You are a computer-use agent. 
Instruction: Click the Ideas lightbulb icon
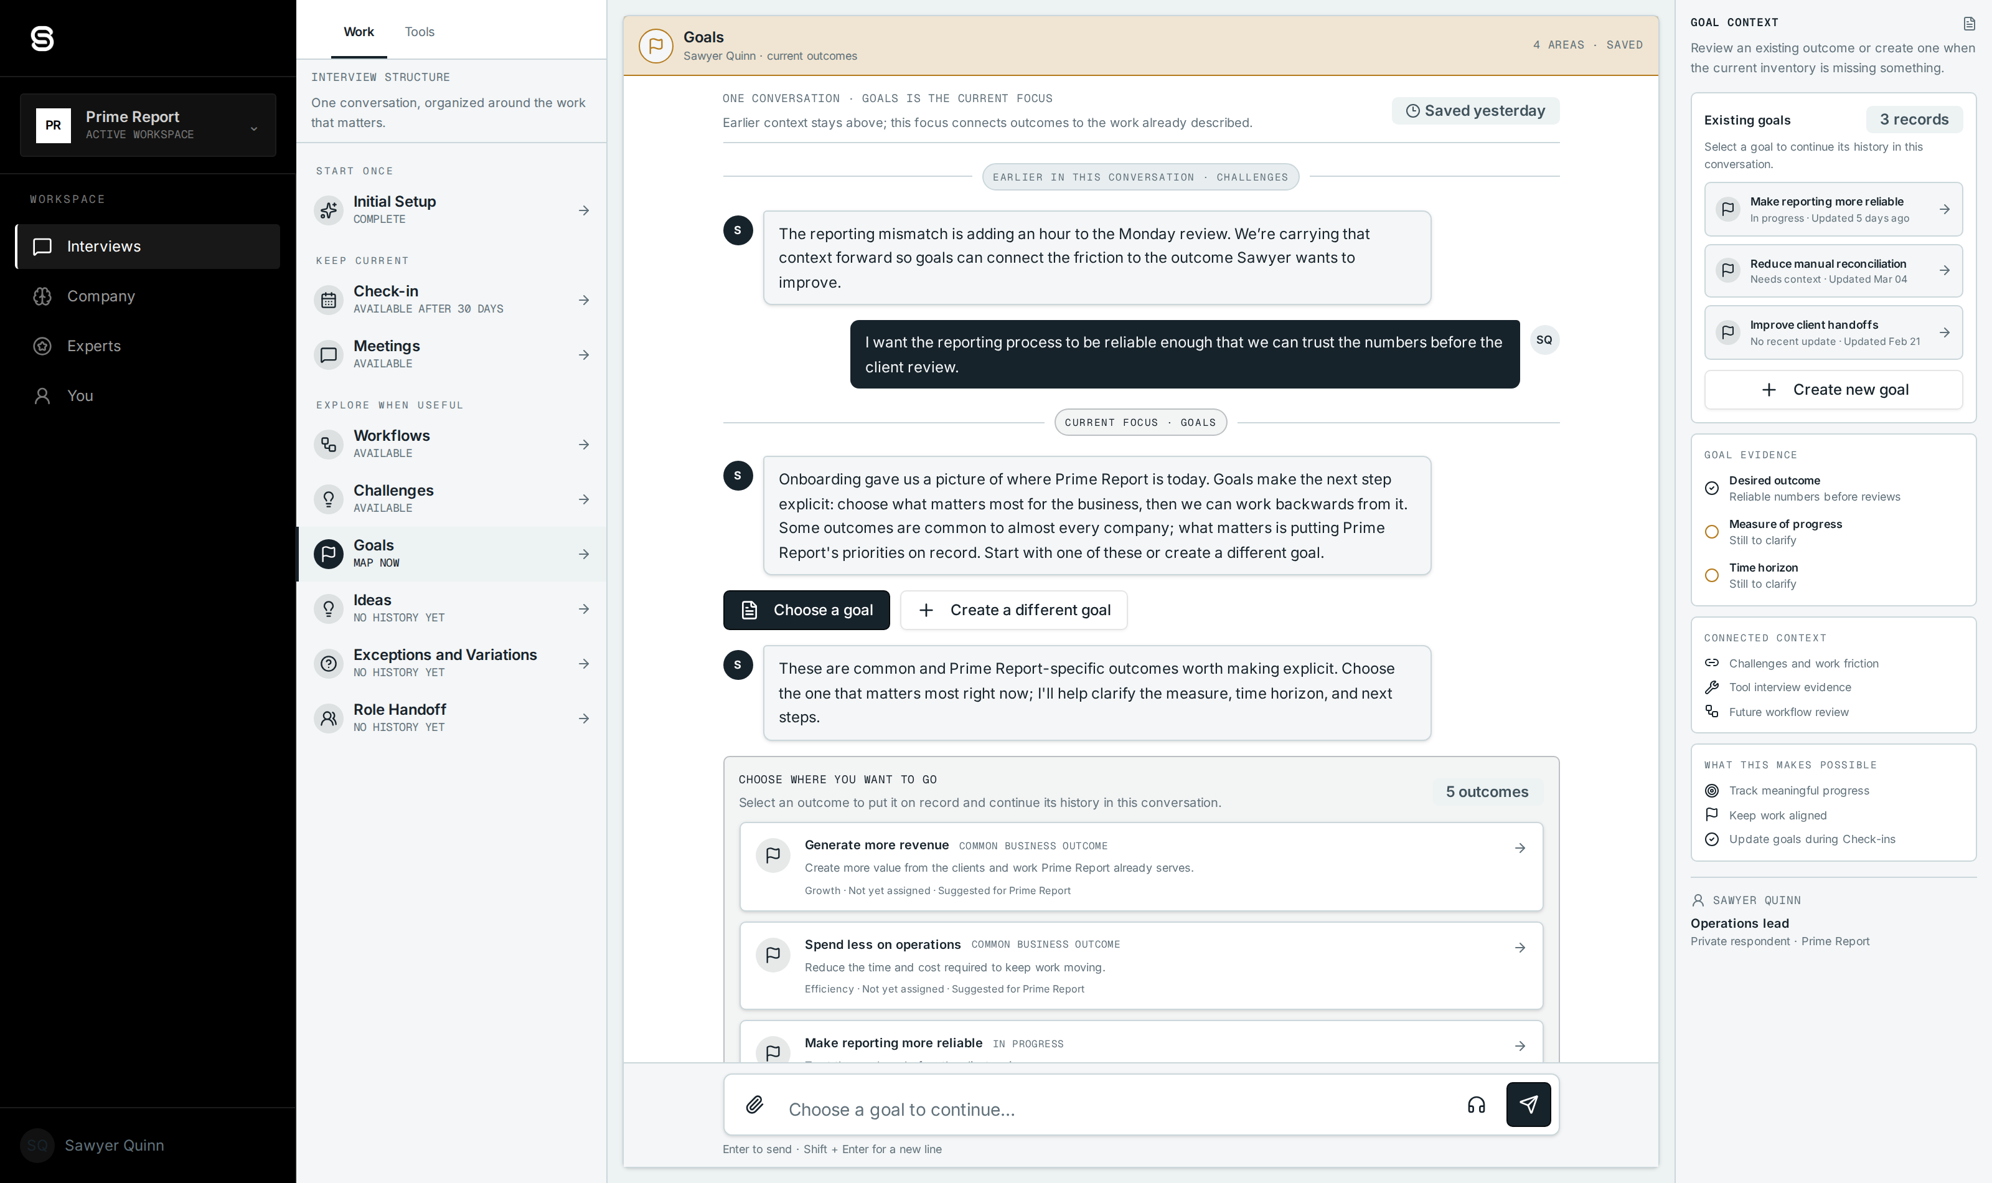pos(328,609)
